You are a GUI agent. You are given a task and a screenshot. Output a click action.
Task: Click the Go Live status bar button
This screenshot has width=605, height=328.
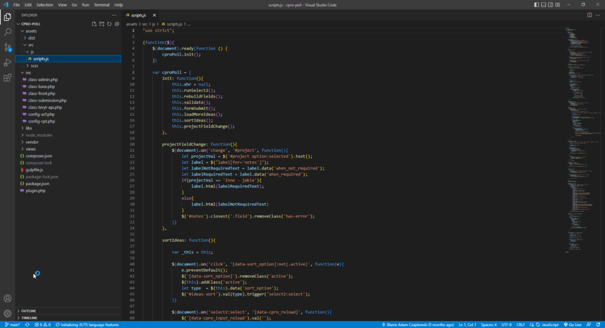coord(573,324)
